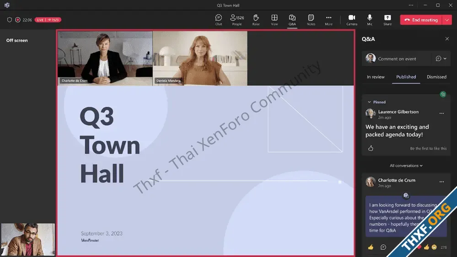Click the Laurence Gilbertson name
Viewport: 457px width, 257px height.
tap(398, 112)
